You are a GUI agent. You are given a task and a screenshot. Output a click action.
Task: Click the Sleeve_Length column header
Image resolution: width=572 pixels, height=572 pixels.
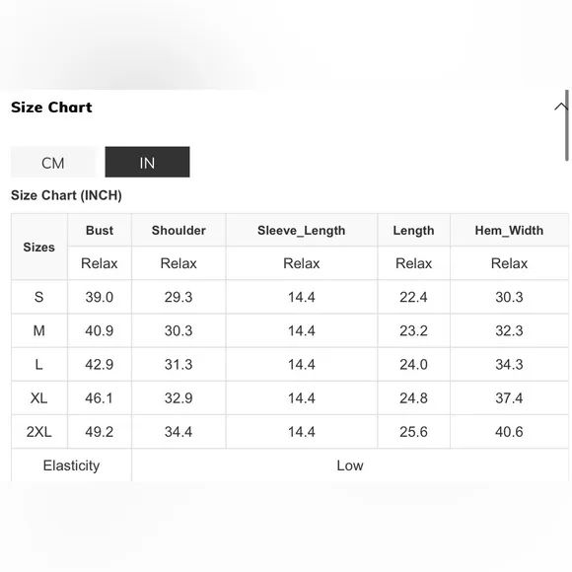pos(302,230)
